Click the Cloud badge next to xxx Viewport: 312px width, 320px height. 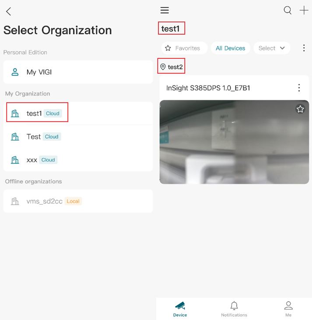click(48, 160)
